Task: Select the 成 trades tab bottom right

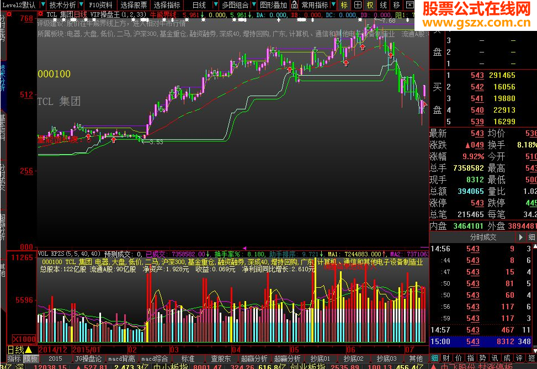Action: click(x=507, y=359)
